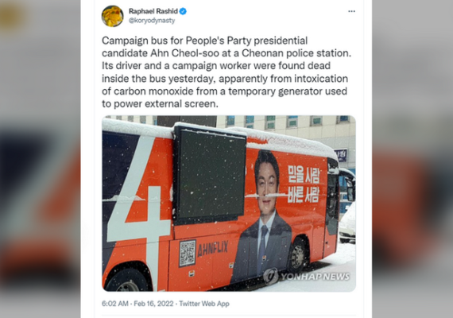Click the white Korean slogan text
Viewport: 453px width, 318px height.
[304, 184]
